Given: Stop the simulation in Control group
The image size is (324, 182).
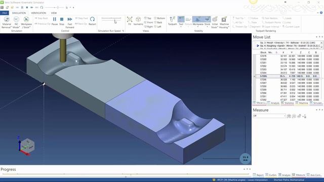Looking at the screenshot, I should click(62, 21).
